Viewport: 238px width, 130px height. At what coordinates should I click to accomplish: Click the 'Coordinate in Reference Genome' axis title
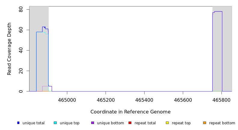point(130,112)
